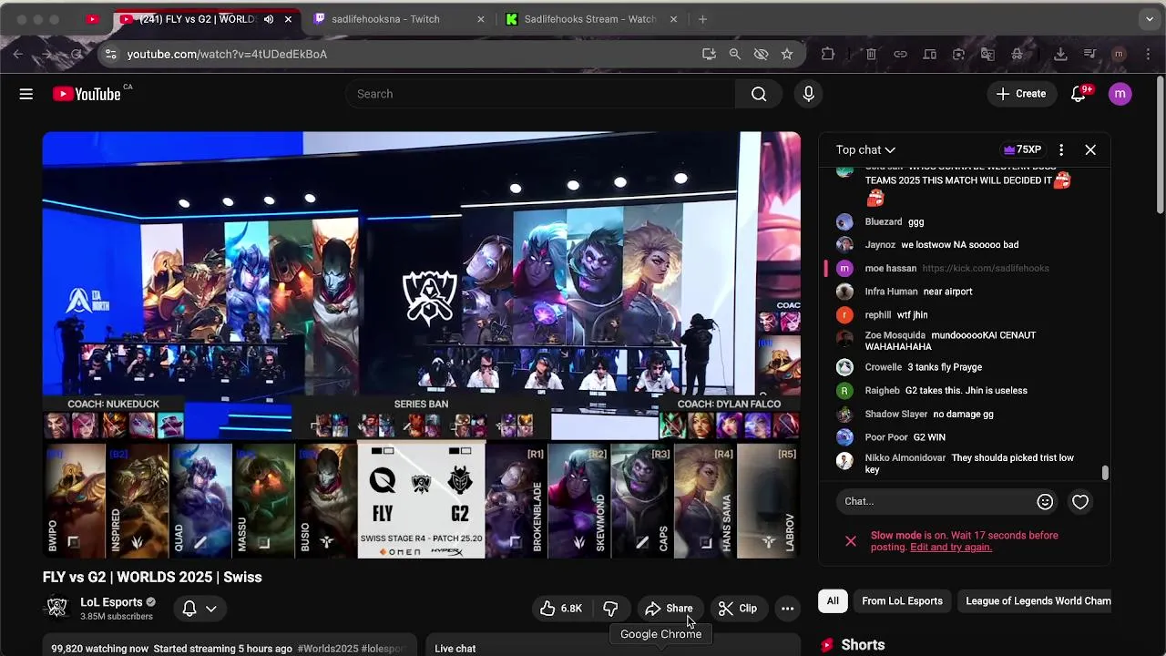Mute the FLY vs G2 tab audio
Viewport: 1166px width, 656px height.
click(x=269, y=19)
